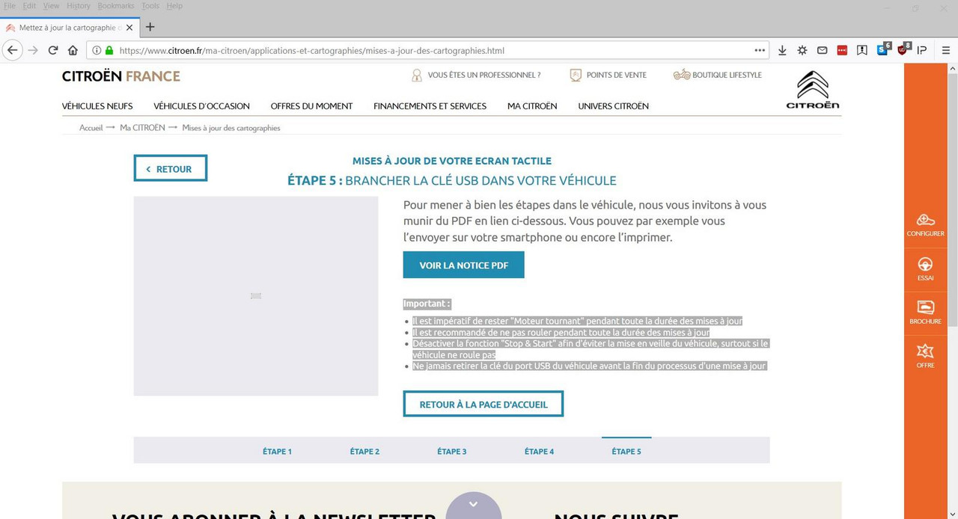Open the Tools menu
The height and width of the screenshot is (519, 958).
(x=150, y=6)
